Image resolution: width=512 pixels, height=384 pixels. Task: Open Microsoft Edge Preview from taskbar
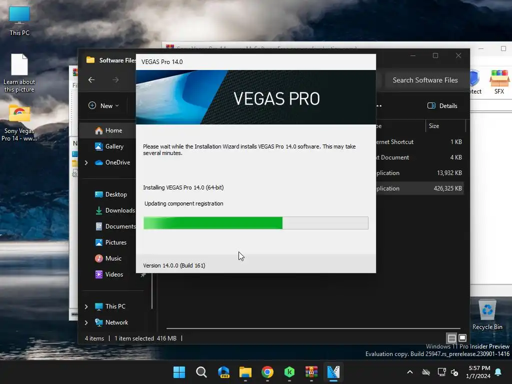tap(223, 372)
